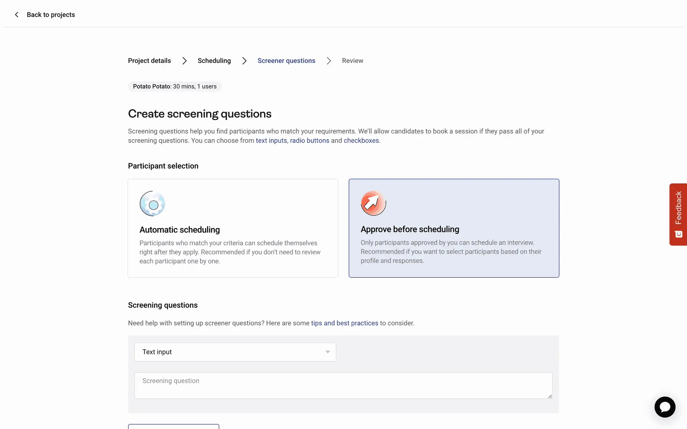Viewport: 687px width, 429px height.
Task: Click chevron after Scheduling step
Action: coord(244,61)
